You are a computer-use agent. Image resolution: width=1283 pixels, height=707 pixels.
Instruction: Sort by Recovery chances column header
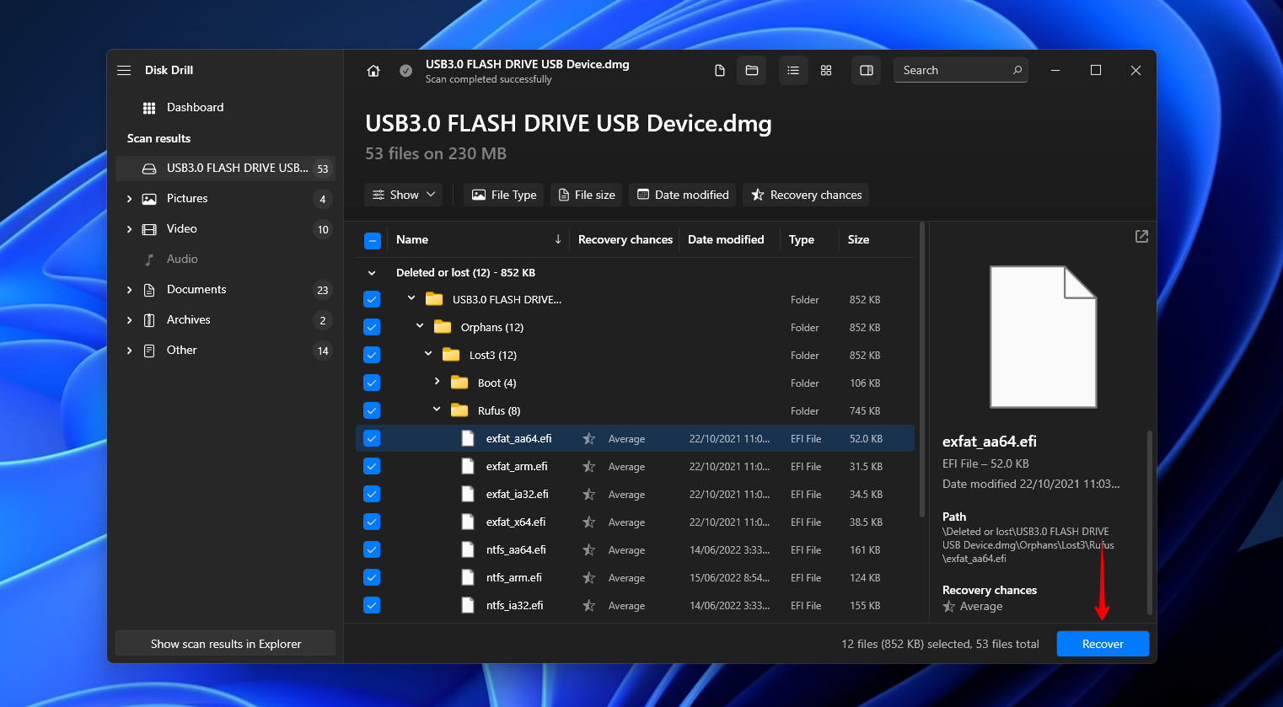(x=625, y=240)
